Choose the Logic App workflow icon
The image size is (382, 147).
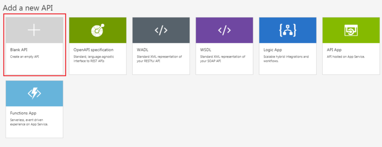click(288, 30)
